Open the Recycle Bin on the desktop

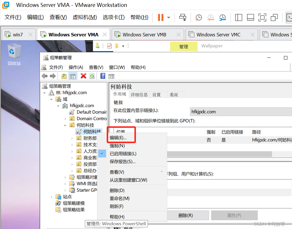[14, 54]
